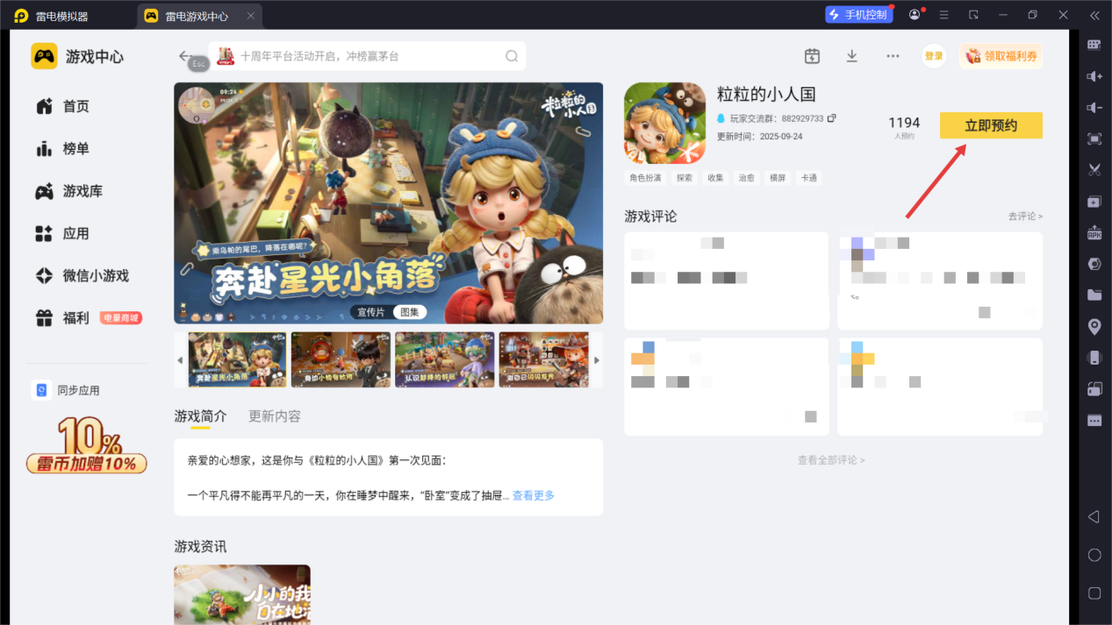This screenshot has width=1112, height=625.
Task: Click the 手机控制 control button at top
Action: pos(857,14)
